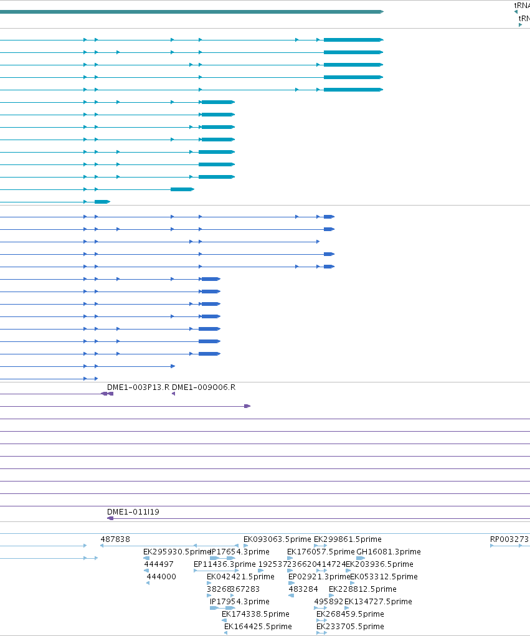The image size is (530, 636).
Task: Select EST EK042421.5prime label
Action: (x=240, y=577)
